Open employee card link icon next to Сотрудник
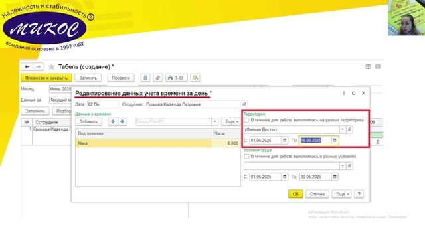The height and width of the screenshot is (239, 425). [244, 104]
